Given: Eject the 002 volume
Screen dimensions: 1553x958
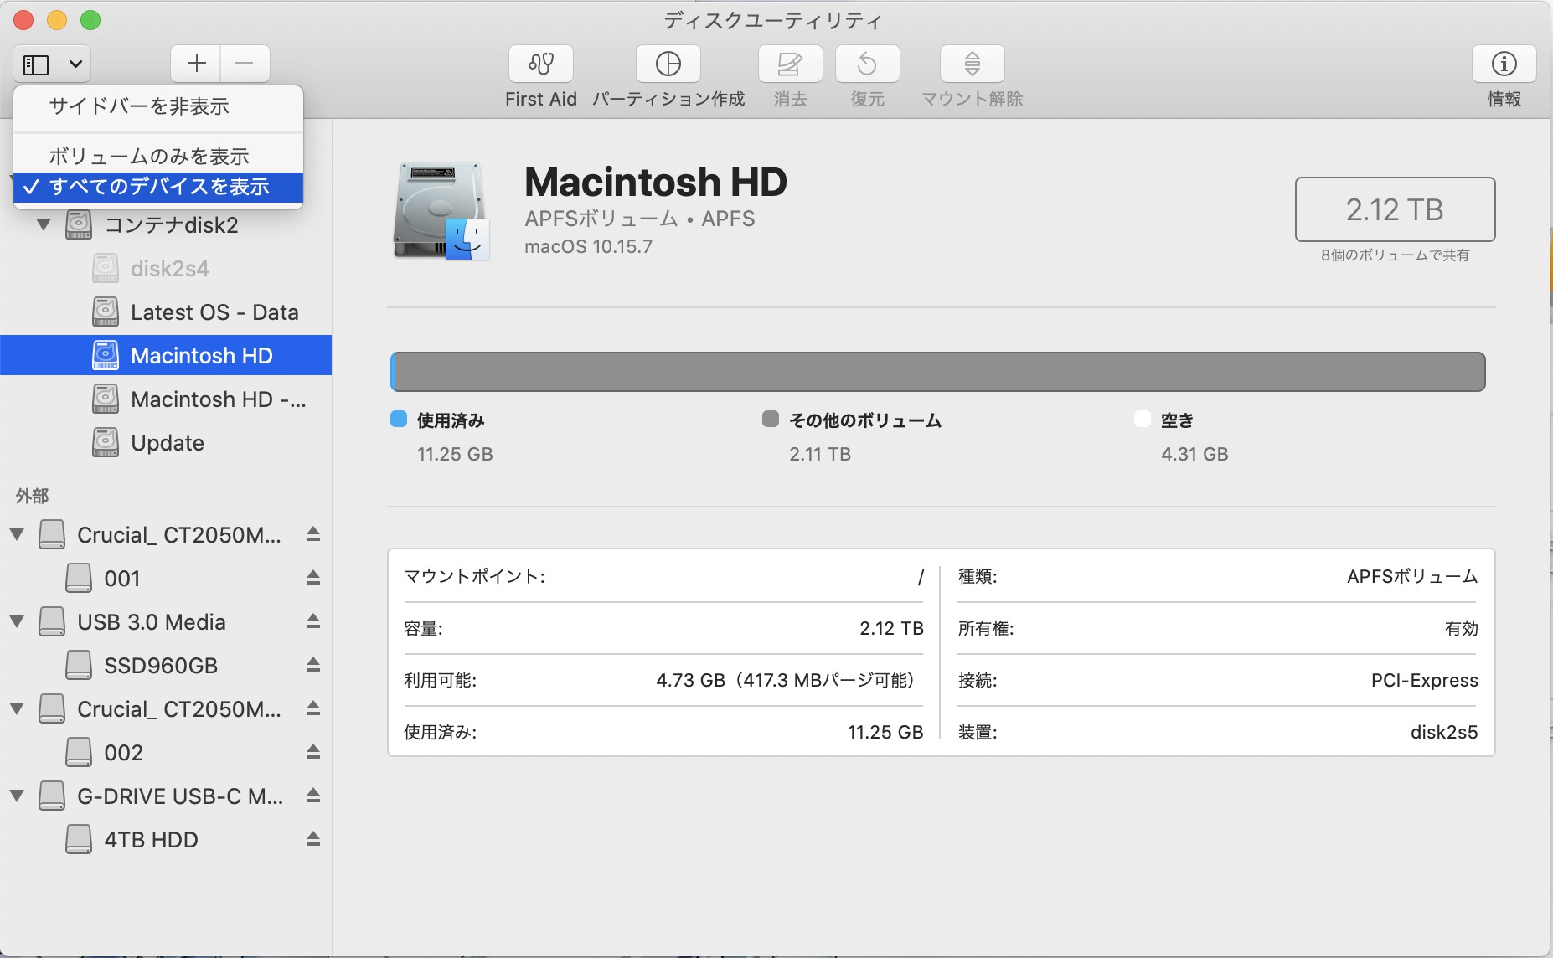Looking at the screenshot, I should pyautogui.click(x=313, y=752).
